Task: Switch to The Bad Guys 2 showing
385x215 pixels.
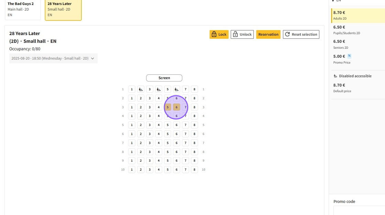Action: [x=23, y=9]
